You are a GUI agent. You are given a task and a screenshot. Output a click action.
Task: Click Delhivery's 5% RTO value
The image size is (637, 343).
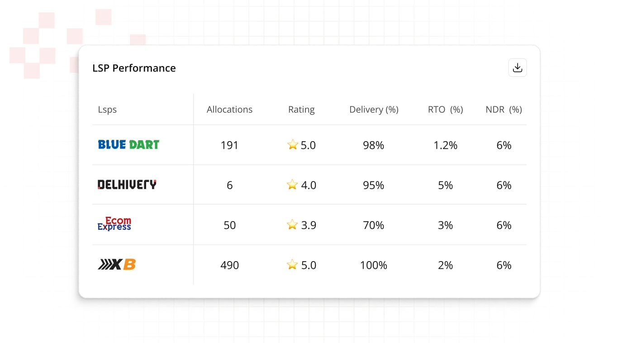pyautogui.click(x=445, y=185)
